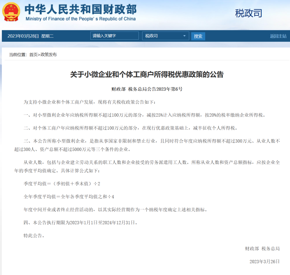Click the closing line 特此公告。
290x275 pixels.
(x=34, y=236)
